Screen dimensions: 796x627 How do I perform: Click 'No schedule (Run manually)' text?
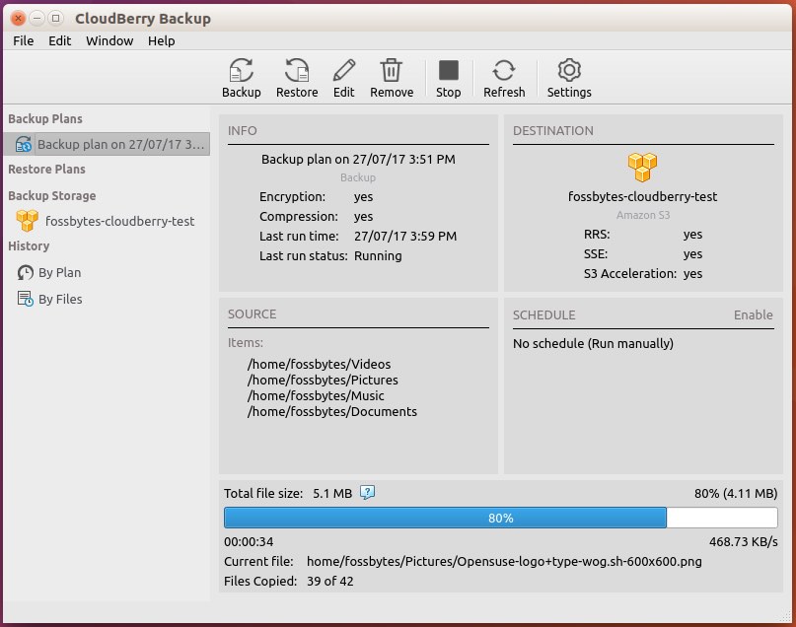coord(593,343)
